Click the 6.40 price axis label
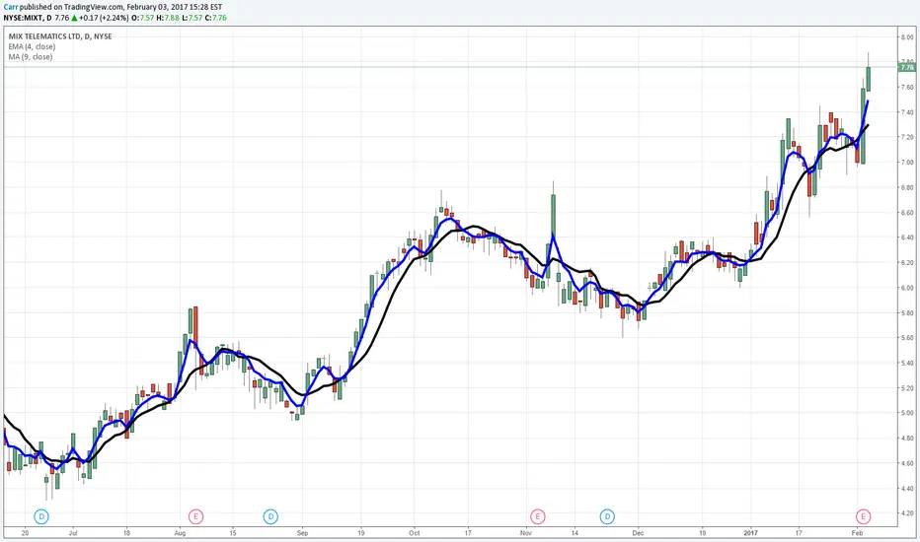The image size is (920, 542). tap(907, 237)
